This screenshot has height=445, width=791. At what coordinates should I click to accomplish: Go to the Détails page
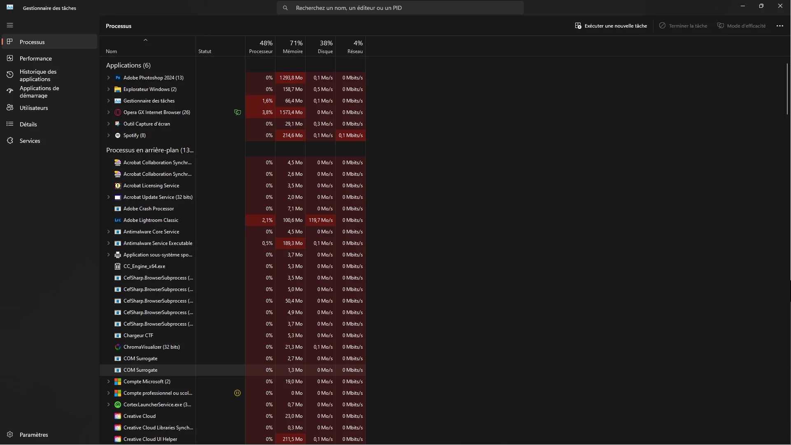28,124
